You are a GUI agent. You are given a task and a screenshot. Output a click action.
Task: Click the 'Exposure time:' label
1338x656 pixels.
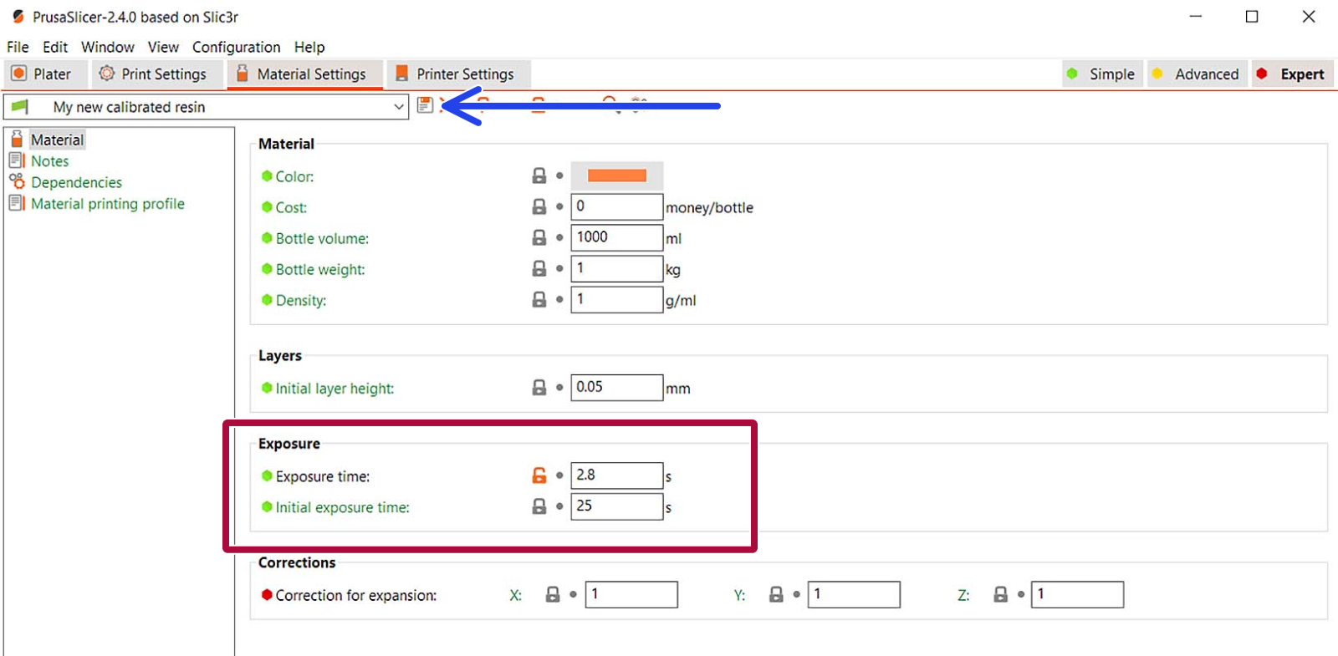point(323,476)
